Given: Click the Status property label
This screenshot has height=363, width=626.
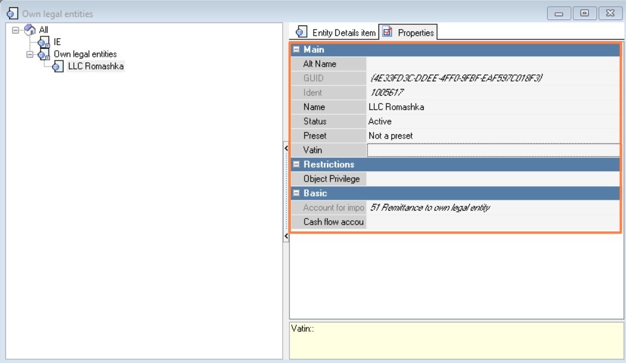Looking at the screenshot, I should click(x=315, y=121).
